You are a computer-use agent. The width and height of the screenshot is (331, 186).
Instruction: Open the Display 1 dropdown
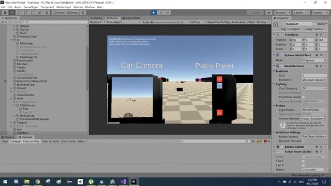point(97,22)
